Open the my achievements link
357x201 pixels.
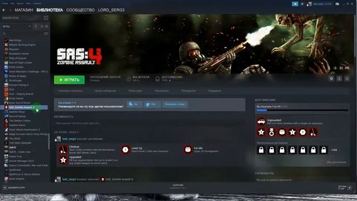pyautogui.click(x=336, y=162)
